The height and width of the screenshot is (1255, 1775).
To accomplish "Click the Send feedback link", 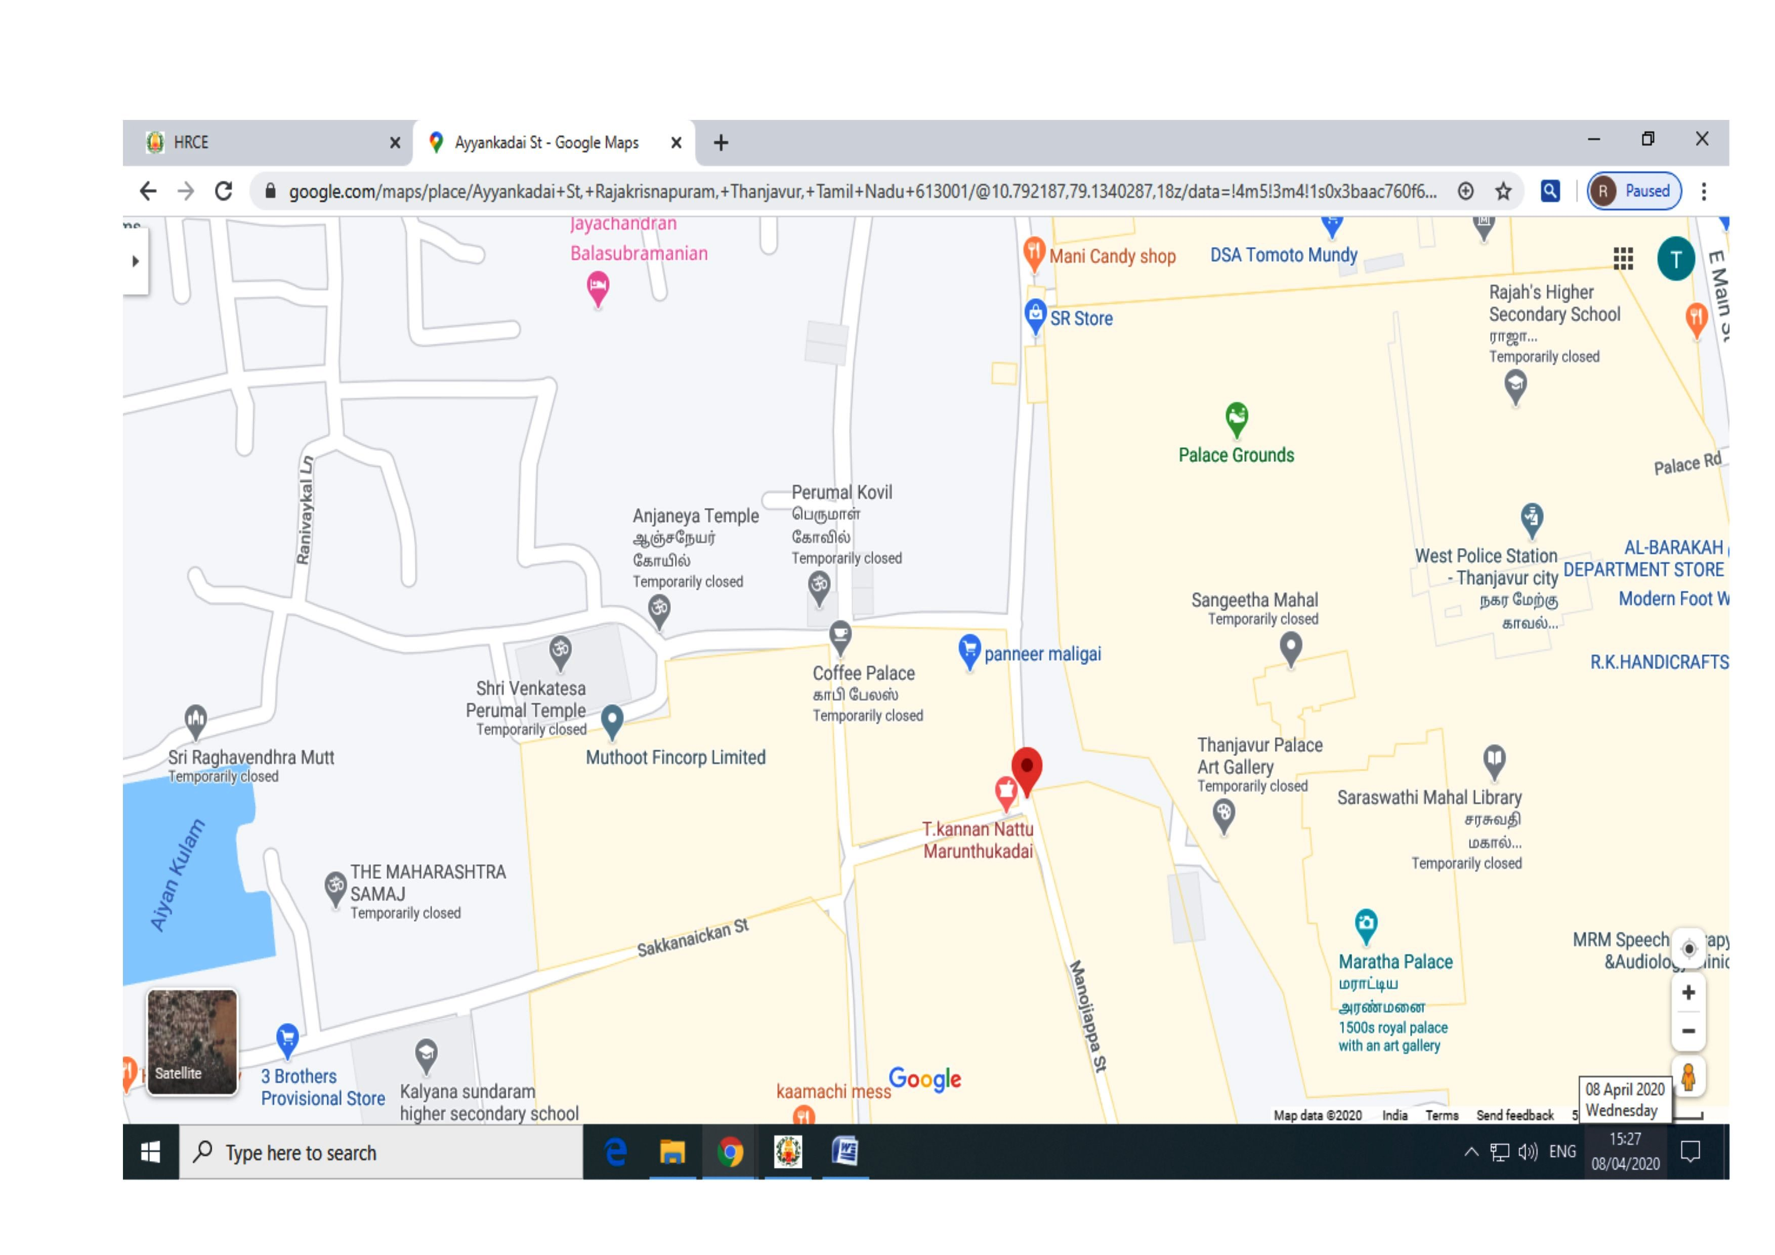I will [x=1514, y=1115].
